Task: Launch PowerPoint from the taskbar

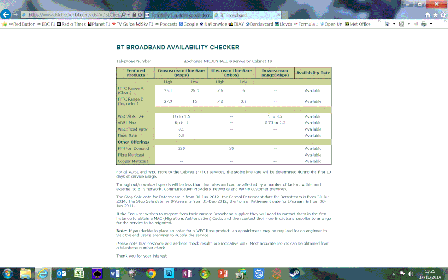Action: [x=223, y=274]
